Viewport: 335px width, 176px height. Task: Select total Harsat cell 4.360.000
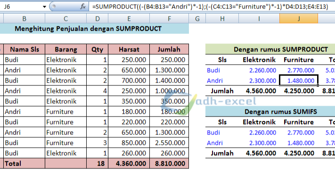[x=129, y=163]
